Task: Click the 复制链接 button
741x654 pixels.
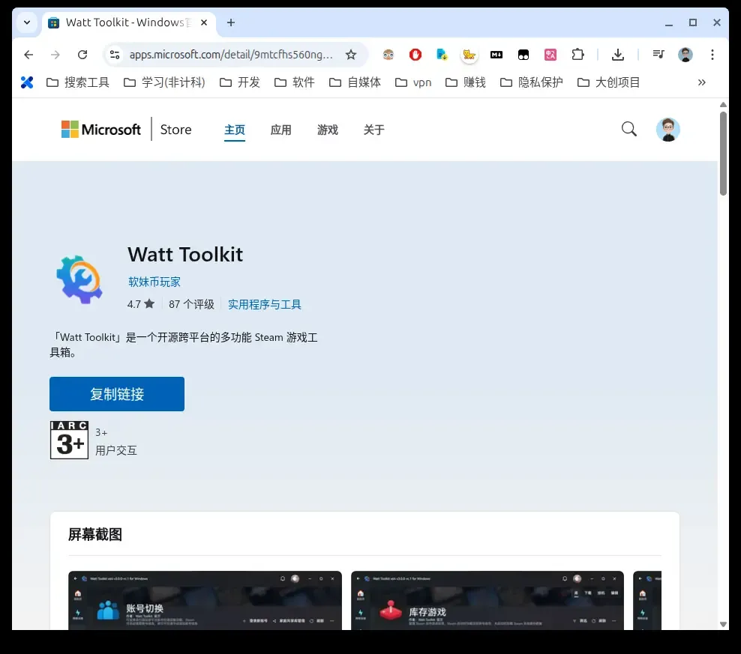Action: click(116, 393)
